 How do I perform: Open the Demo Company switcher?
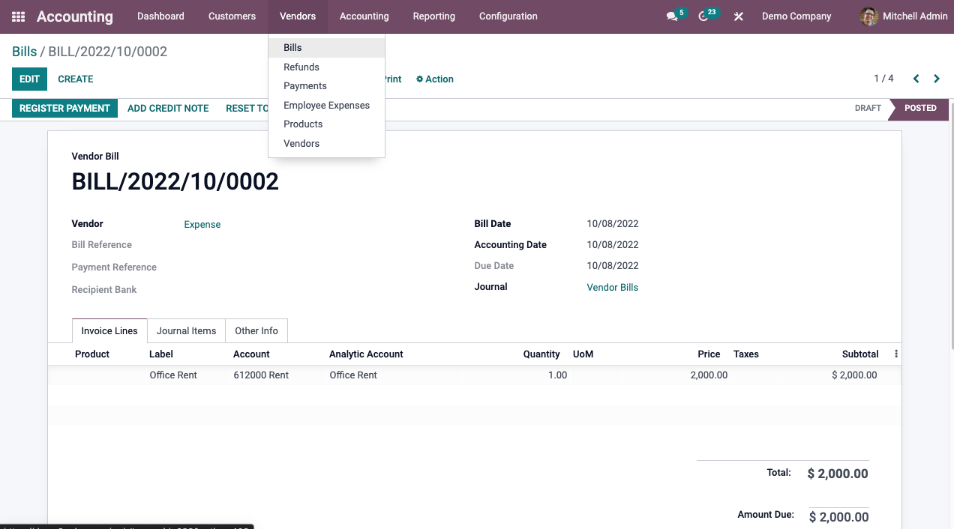(796, 16)
